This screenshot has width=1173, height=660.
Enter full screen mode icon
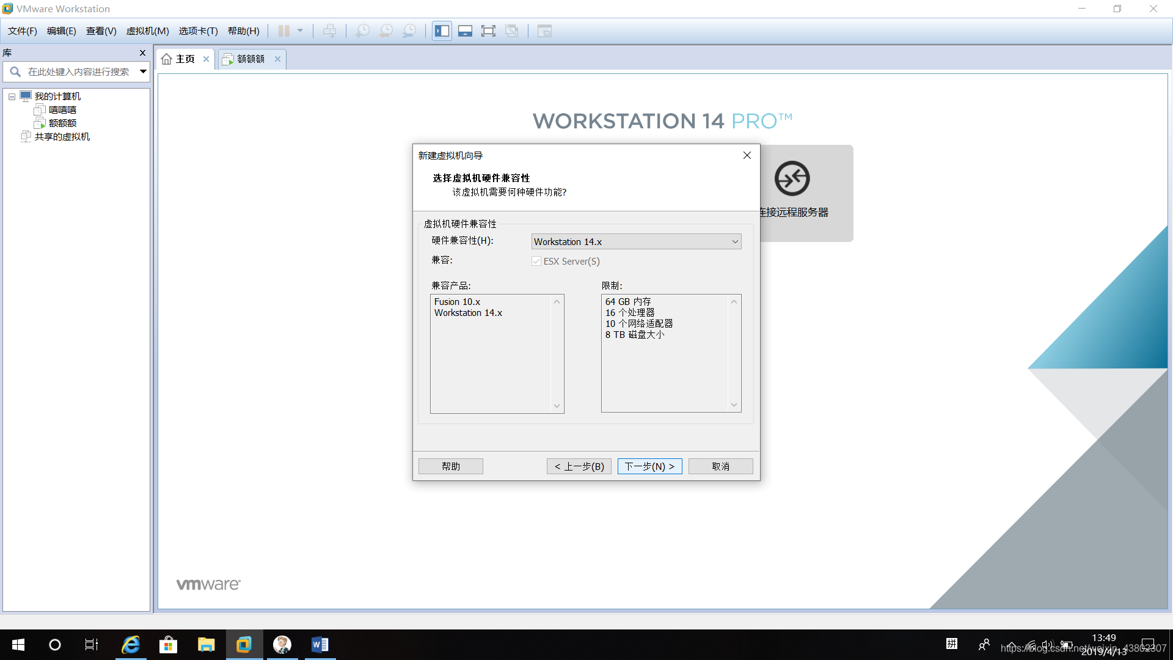488,31
